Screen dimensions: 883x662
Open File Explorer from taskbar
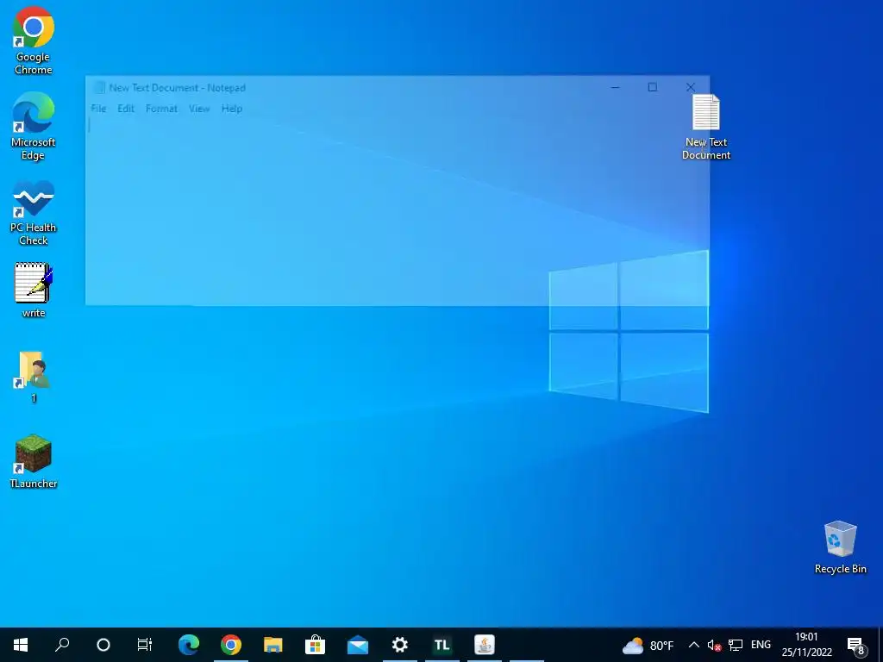click(x=273, y=645)
